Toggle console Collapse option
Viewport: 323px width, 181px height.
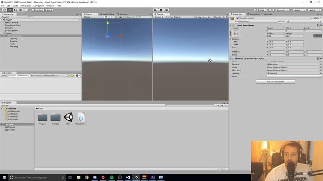[13, 76]
